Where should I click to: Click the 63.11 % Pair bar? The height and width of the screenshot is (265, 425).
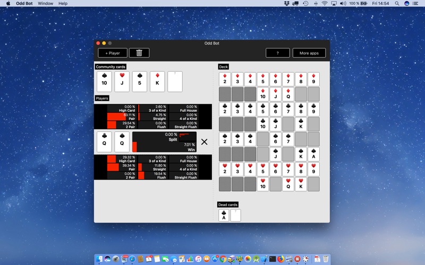(x=121, y=117)
